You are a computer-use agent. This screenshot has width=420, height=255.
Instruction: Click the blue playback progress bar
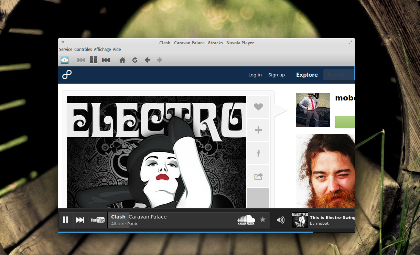[185, 232]
